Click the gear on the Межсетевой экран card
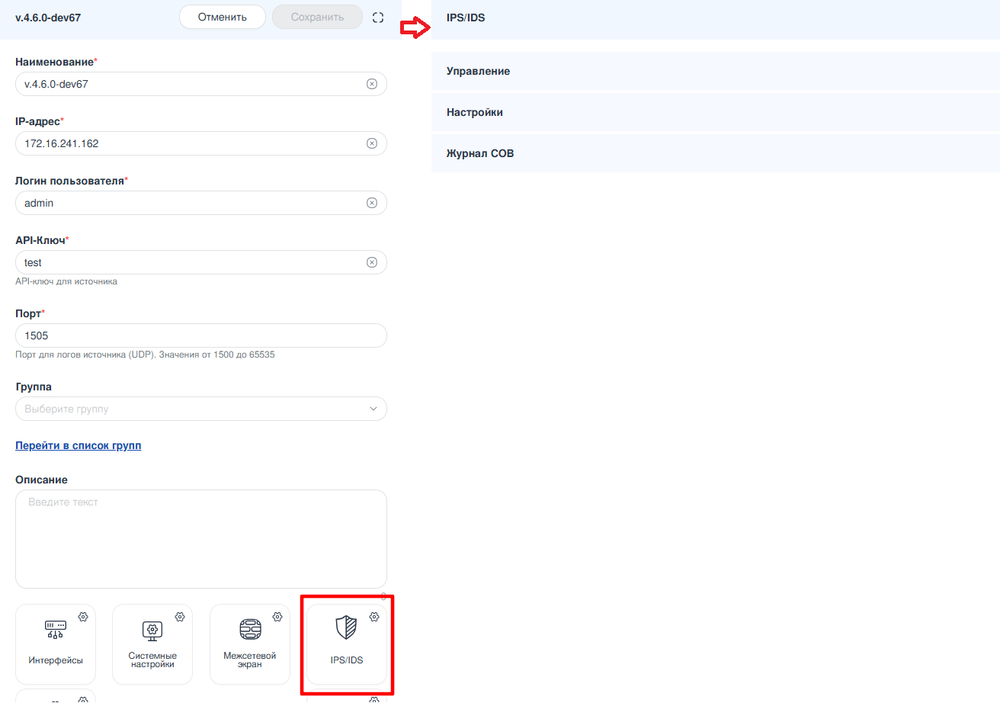This screenshot has width=1000, height=703. click(277, 616)
